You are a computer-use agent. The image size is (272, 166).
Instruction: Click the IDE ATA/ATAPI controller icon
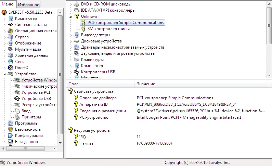[77, 10]
